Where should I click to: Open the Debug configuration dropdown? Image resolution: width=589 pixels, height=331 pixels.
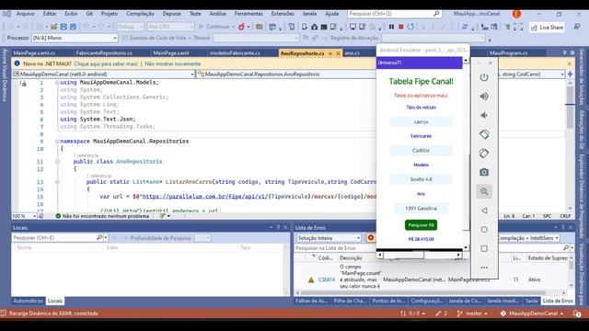pos(130,27)
